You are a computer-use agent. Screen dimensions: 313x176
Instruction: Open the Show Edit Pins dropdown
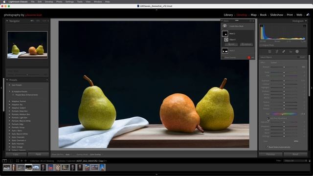pos(68,154)
